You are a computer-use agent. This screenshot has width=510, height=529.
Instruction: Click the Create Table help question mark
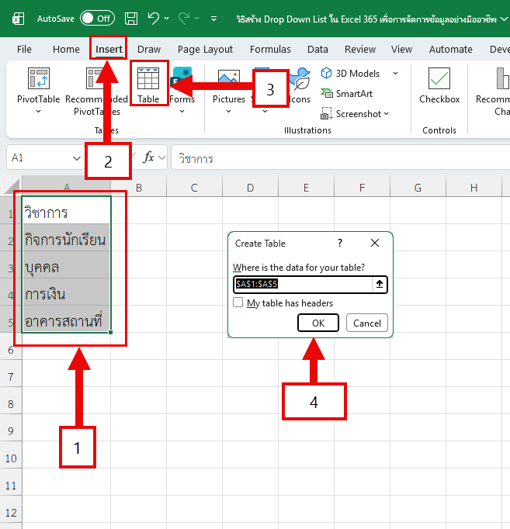340,243
